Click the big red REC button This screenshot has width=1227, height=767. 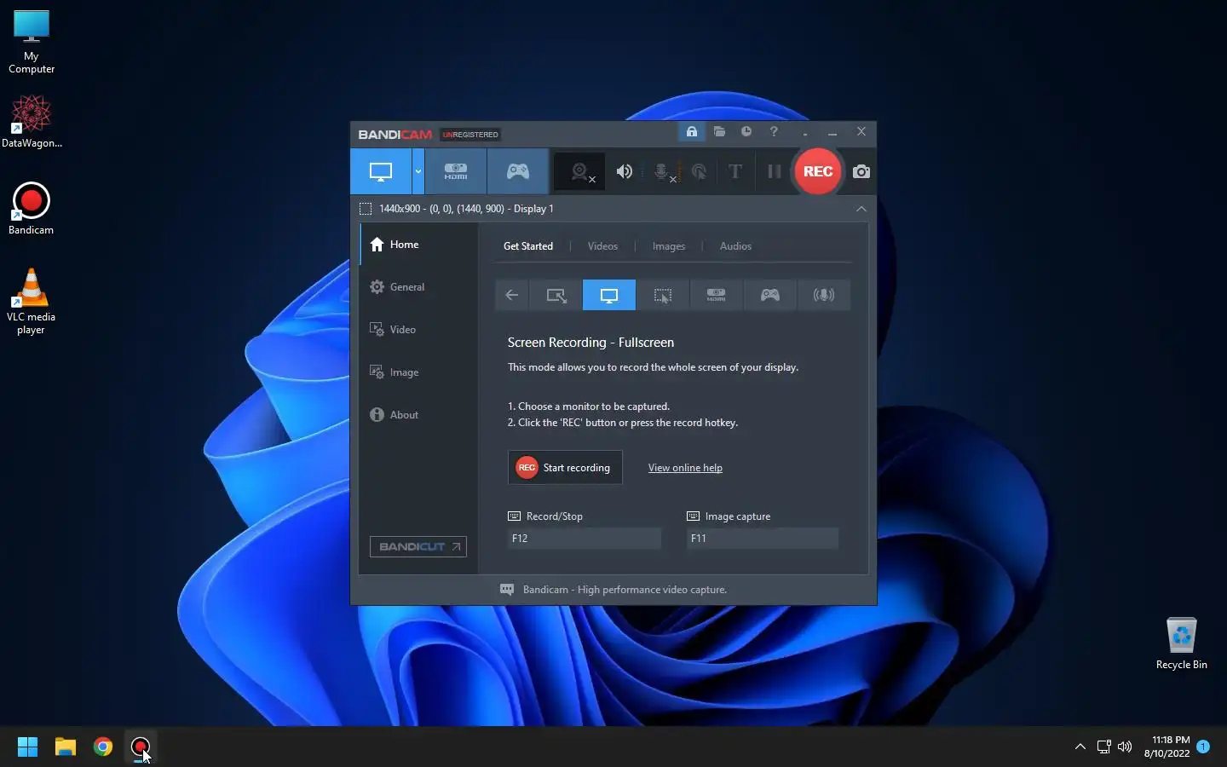click(x=818, y=171)
